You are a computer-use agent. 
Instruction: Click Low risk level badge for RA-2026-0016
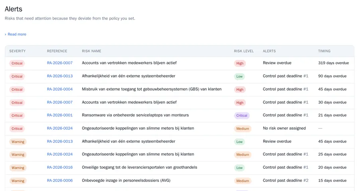239,168
